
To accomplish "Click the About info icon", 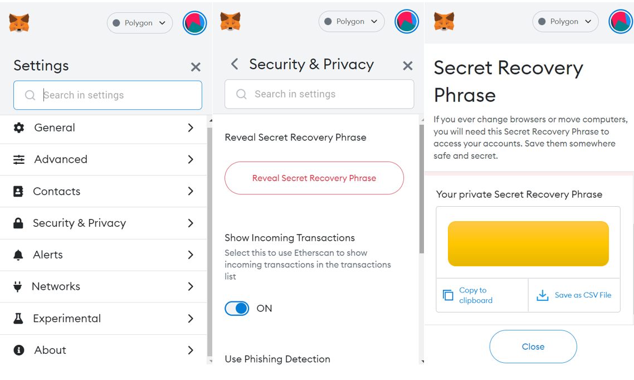I will coord(18,350).
